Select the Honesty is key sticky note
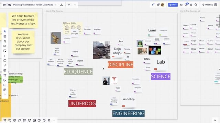220x123 pixels. (23, 20)
